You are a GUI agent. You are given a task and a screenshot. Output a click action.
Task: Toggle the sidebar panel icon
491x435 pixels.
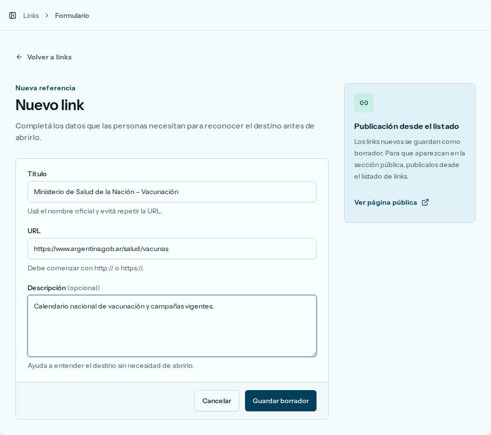pyautogui.click(x=13, y=15)
